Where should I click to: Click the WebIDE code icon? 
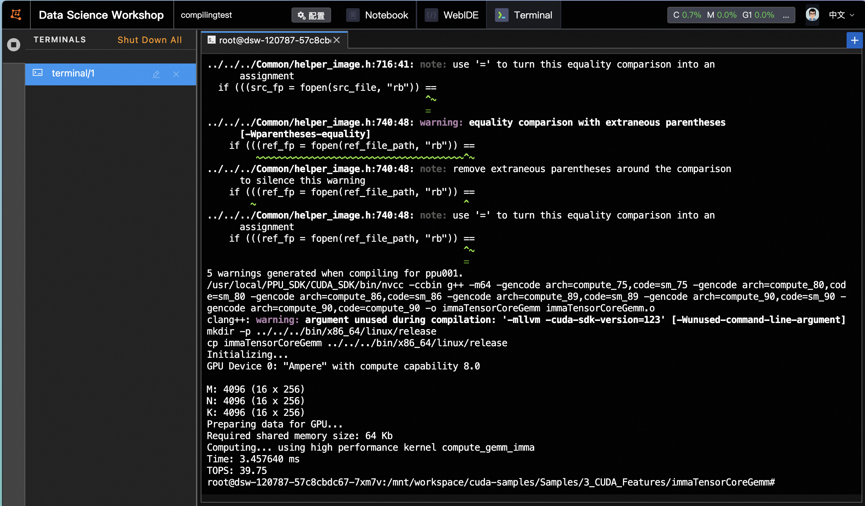431,15
